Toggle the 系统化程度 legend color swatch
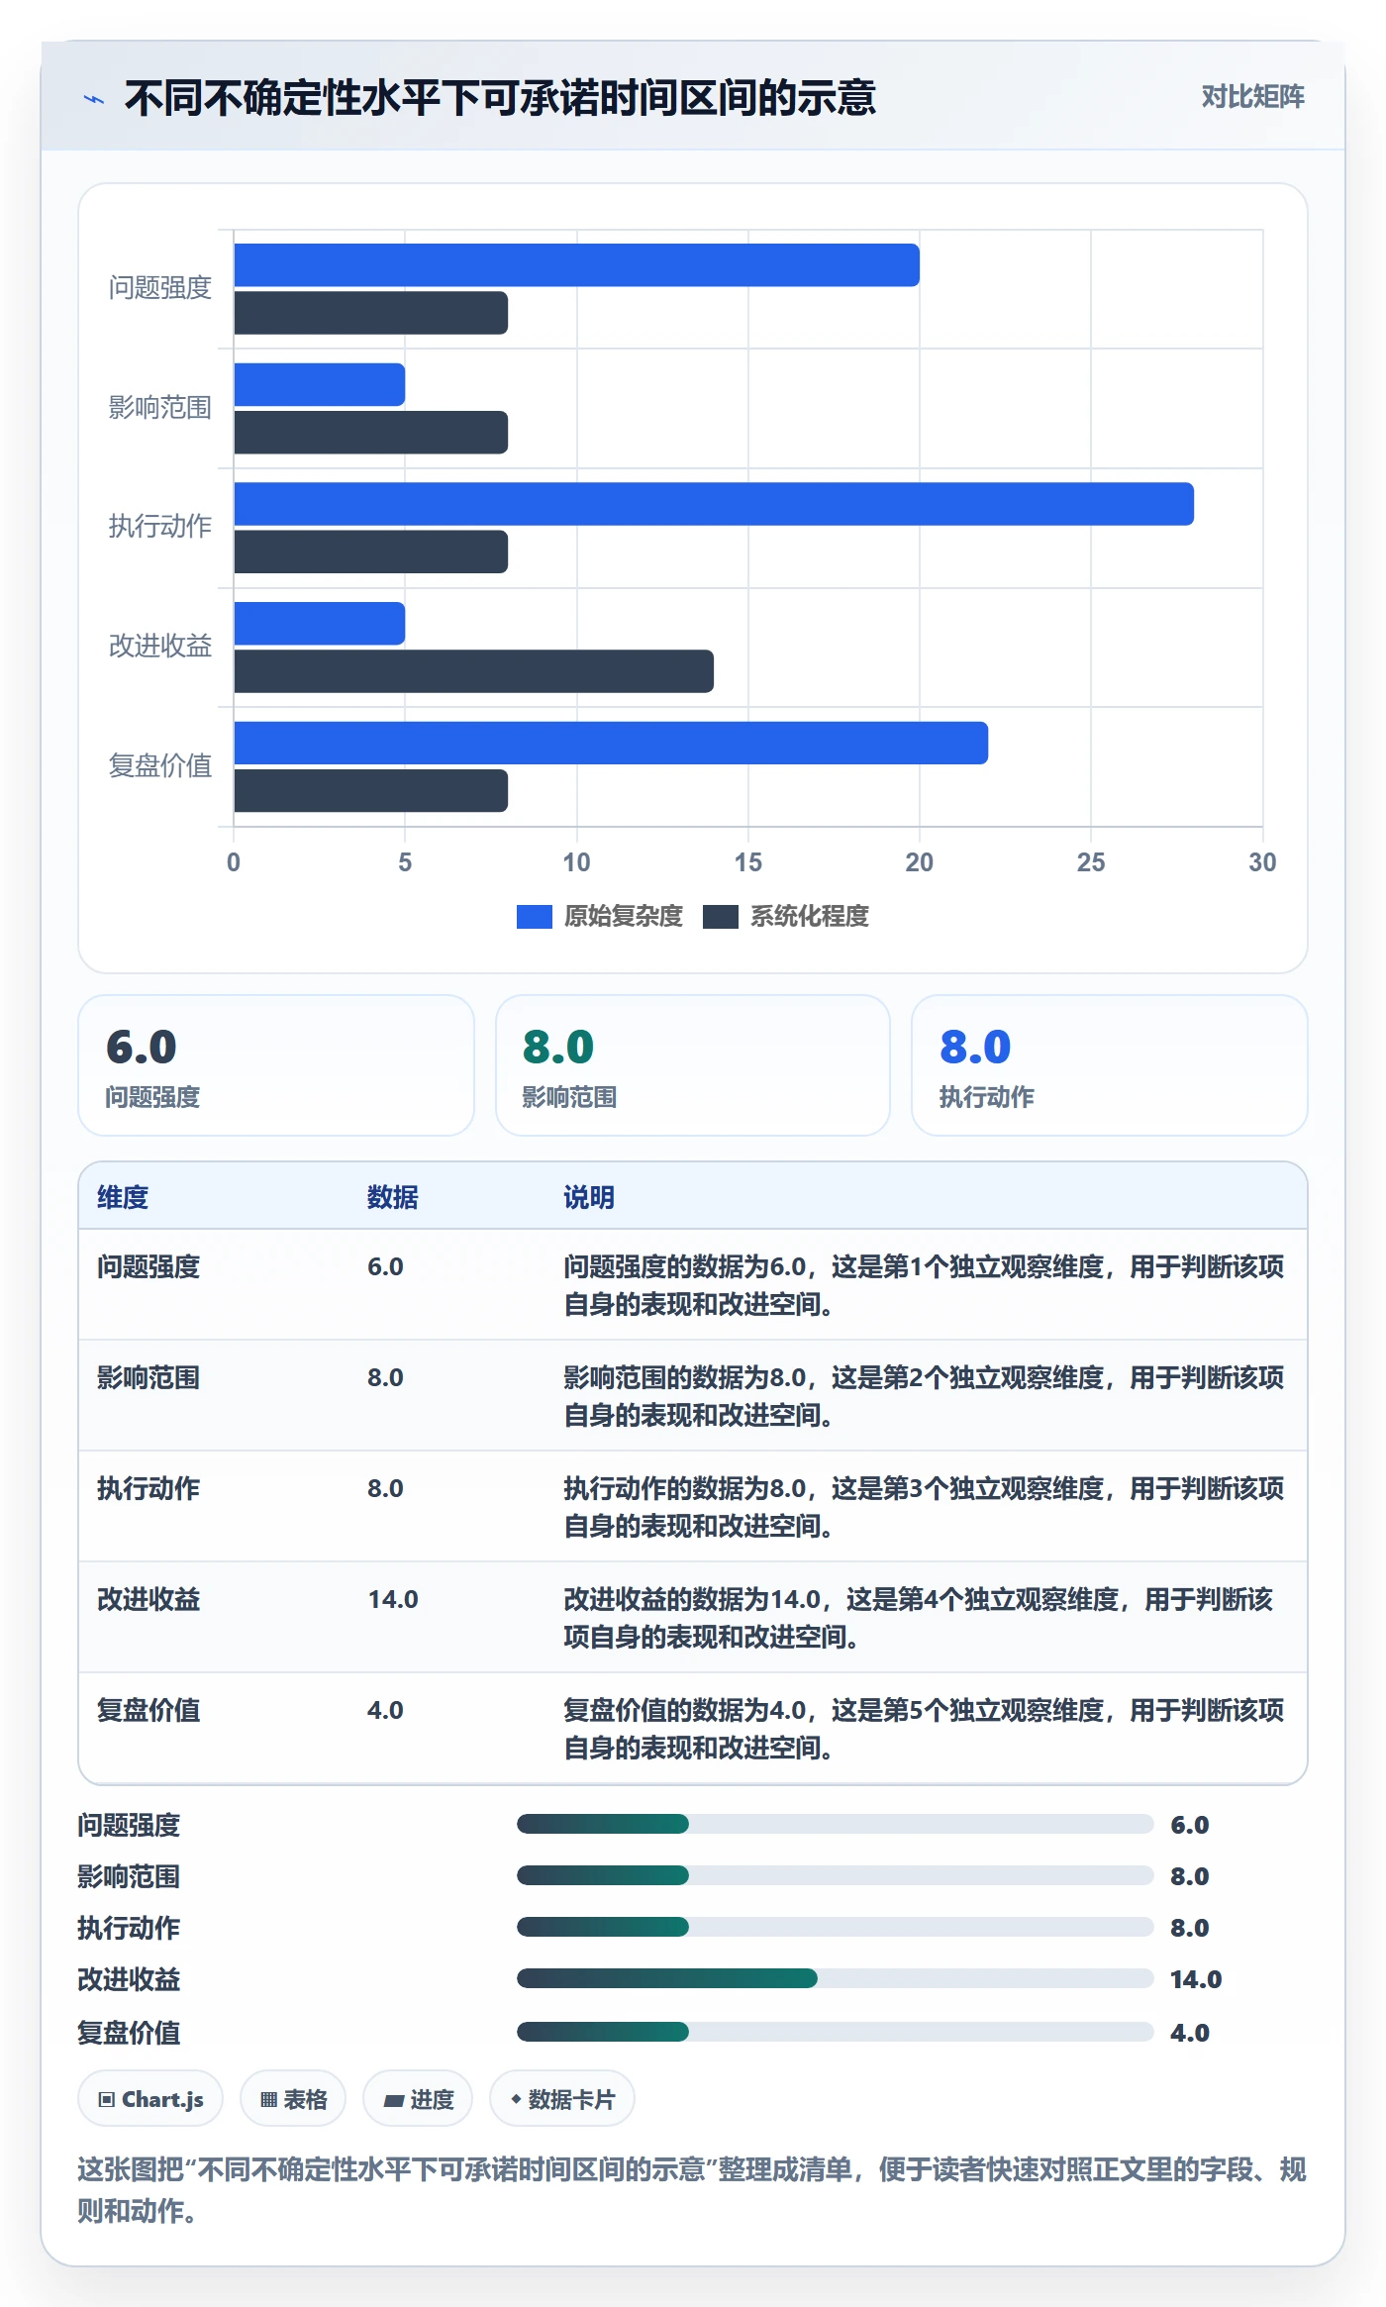The image size is (1386, 2307). 721,917
